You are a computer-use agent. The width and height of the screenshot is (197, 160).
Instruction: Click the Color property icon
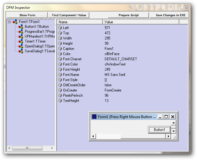coord(60,54)
